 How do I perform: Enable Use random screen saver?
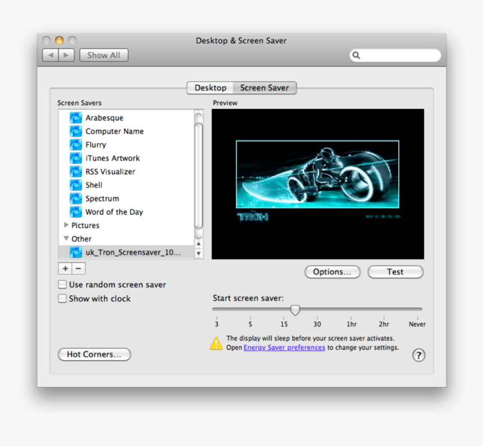pyautogui.click(x=62, y=284)
